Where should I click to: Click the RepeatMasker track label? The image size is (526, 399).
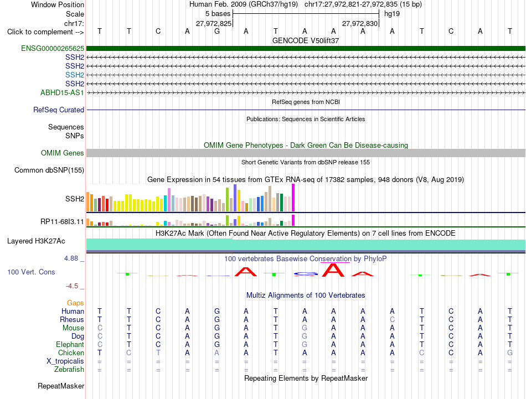pos(61,386)
